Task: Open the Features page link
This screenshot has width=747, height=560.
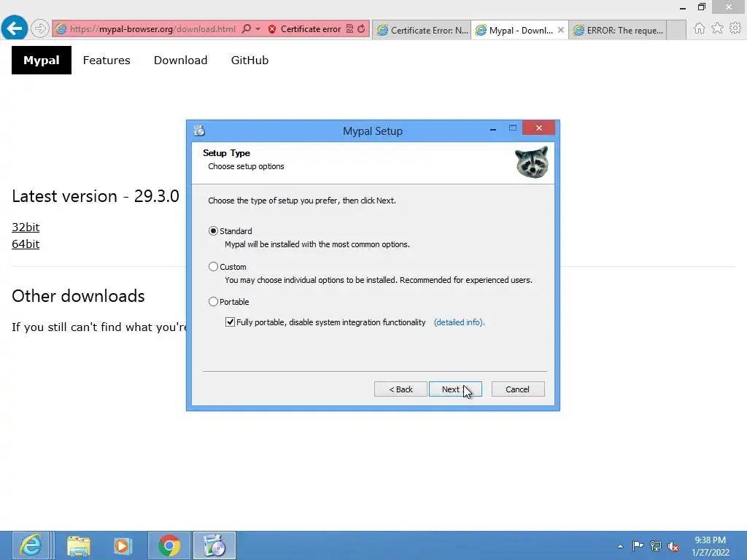Action: point(107,60)
